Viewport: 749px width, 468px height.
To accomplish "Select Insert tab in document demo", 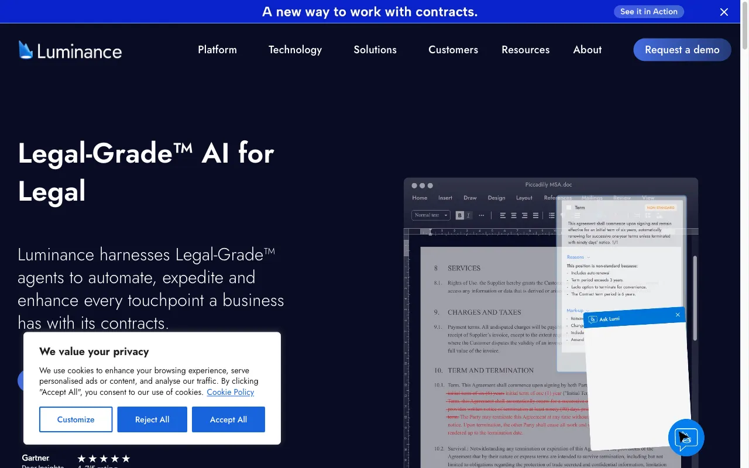I will pyautogui.click(x=445, y=198).
